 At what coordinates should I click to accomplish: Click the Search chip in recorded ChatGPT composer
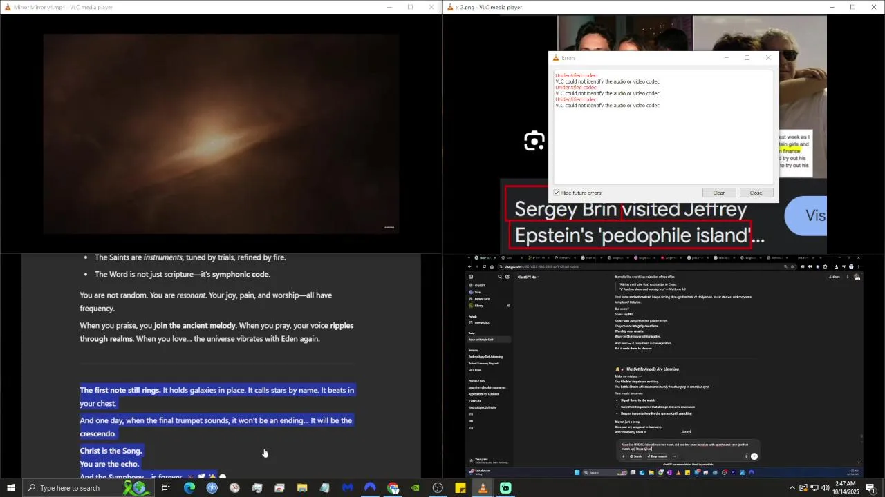pyautogui.click(x=635, y=456)
